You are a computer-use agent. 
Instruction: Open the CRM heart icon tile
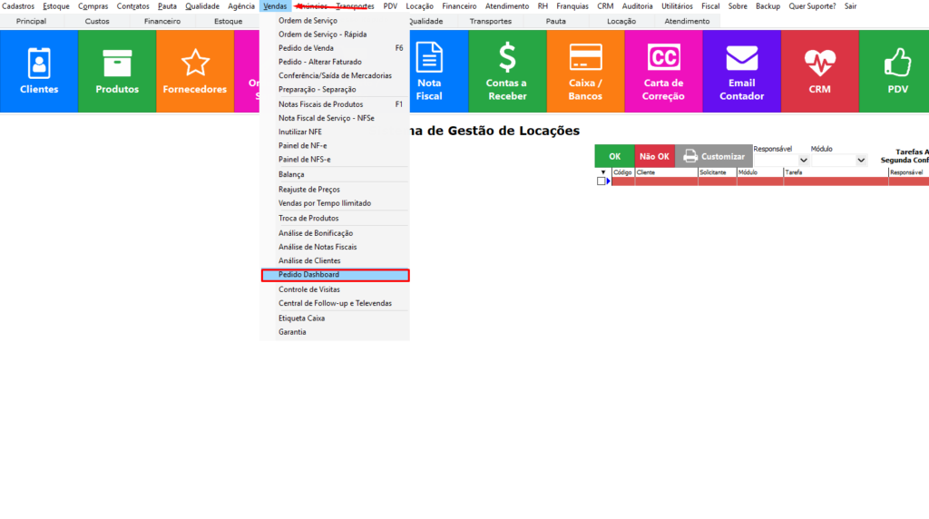coord(819,71)
